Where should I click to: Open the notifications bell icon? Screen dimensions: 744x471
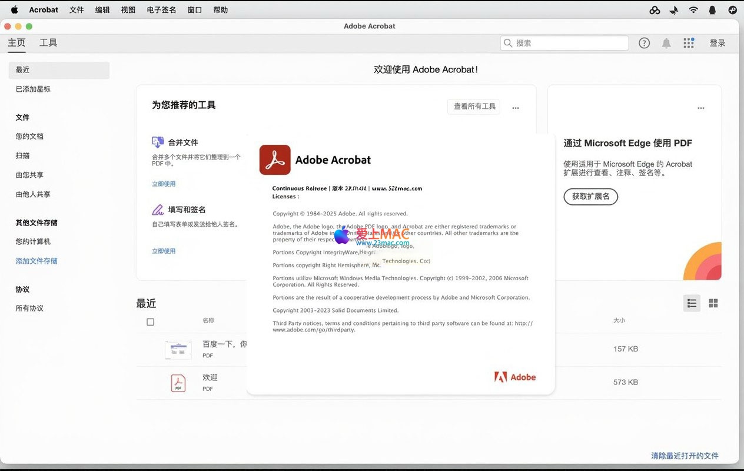coord(666,43)
